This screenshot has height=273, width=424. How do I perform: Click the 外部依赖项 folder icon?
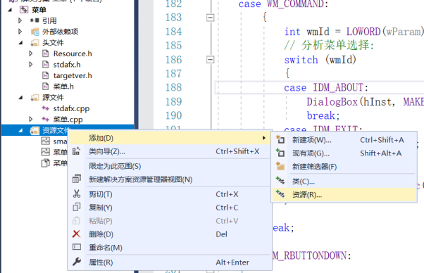point(35,32)
